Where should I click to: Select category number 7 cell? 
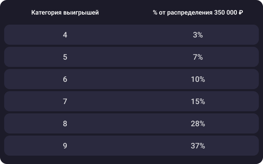click(x=65, y=101)
